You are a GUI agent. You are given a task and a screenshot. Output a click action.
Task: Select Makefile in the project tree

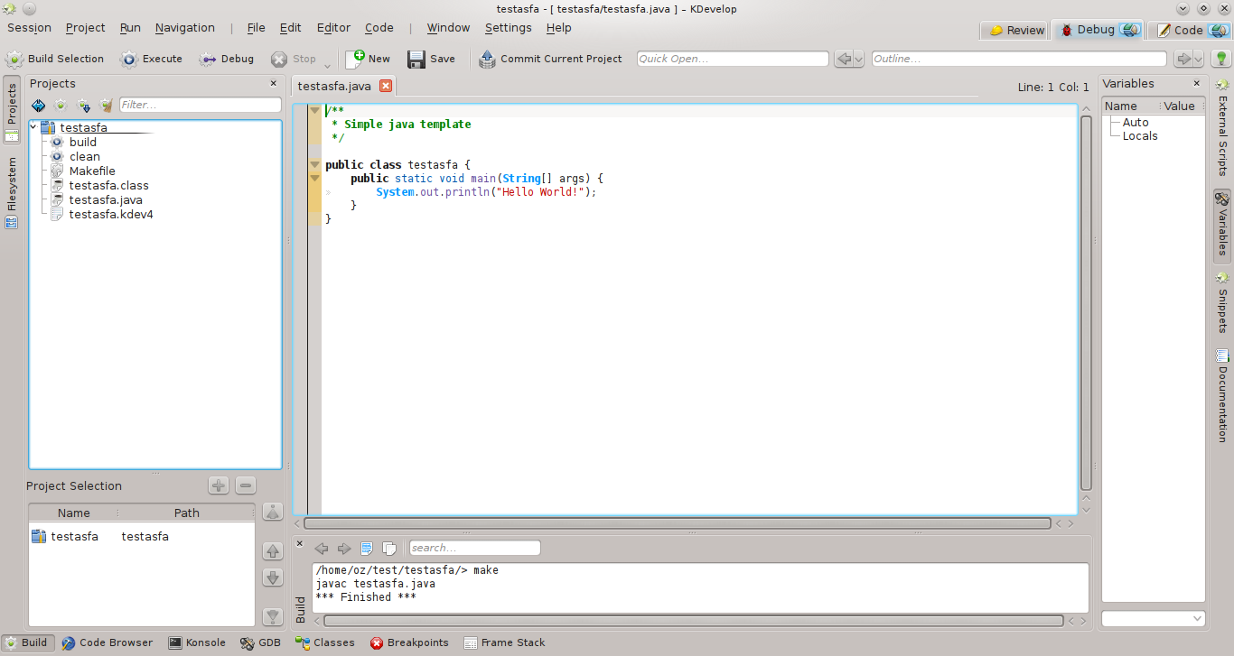click(92, 171)
